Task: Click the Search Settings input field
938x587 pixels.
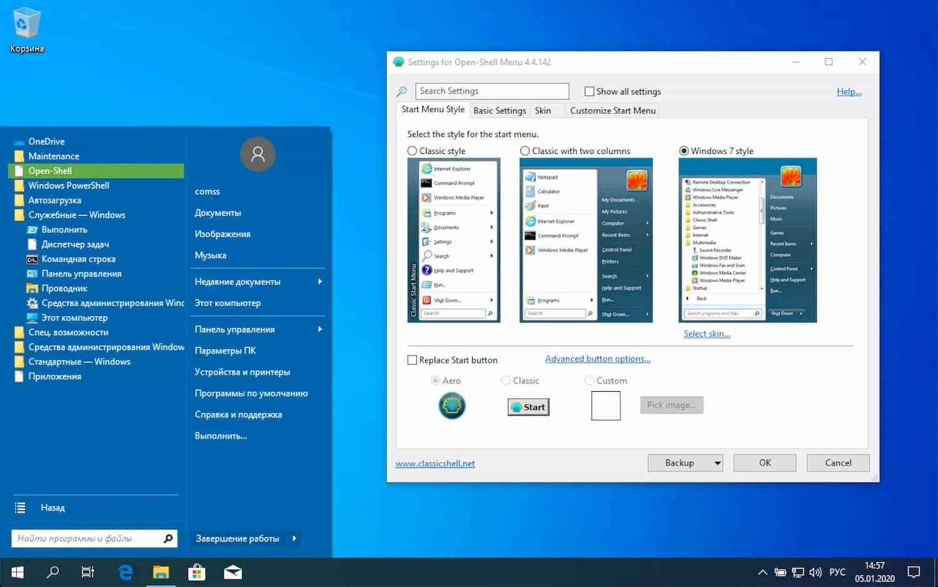Action: click(492, 91)
